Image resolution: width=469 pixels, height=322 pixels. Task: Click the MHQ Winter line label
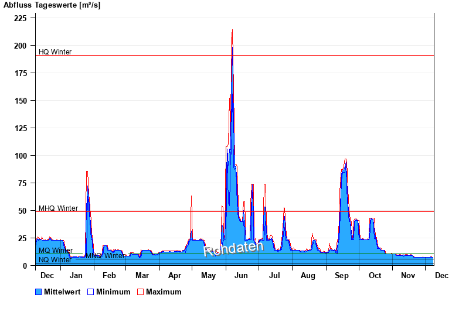(58, 208)
